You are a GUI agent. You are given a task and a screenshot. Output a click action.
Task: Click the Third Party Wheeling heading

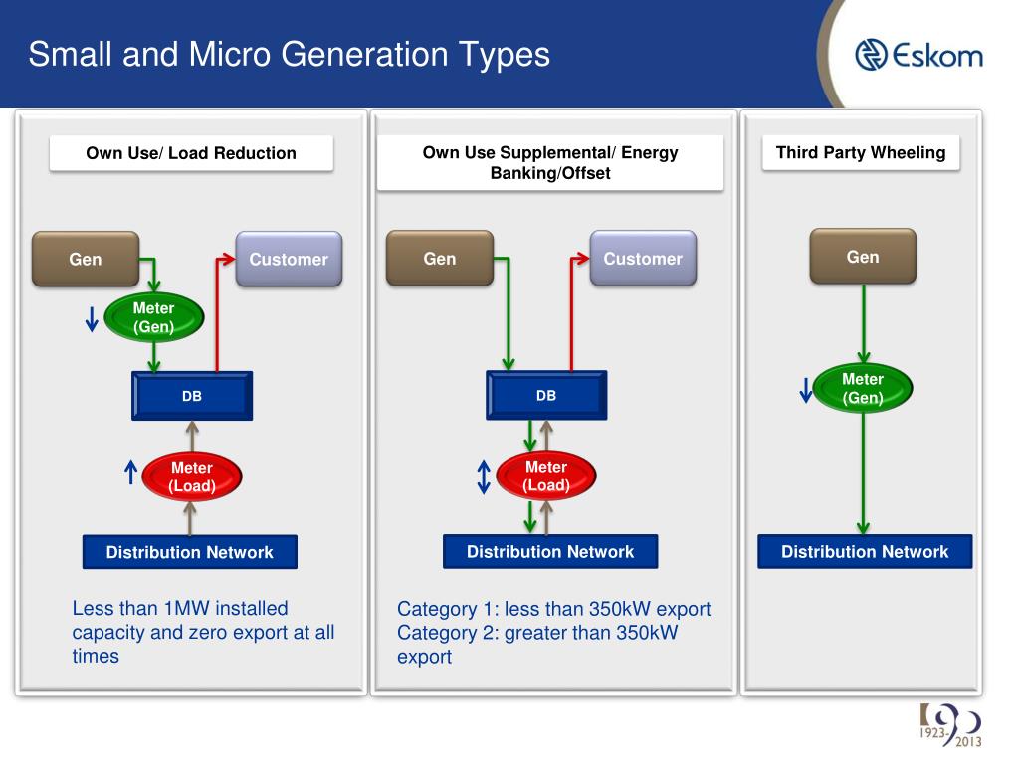(x=861, y=152)
